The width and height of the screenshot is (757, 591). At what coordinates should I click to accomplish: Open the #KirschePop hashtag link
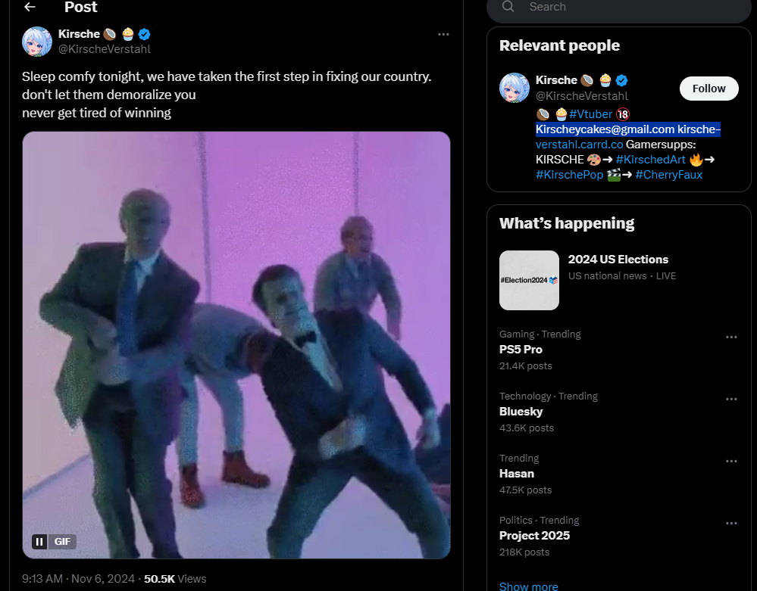point(569,175)
